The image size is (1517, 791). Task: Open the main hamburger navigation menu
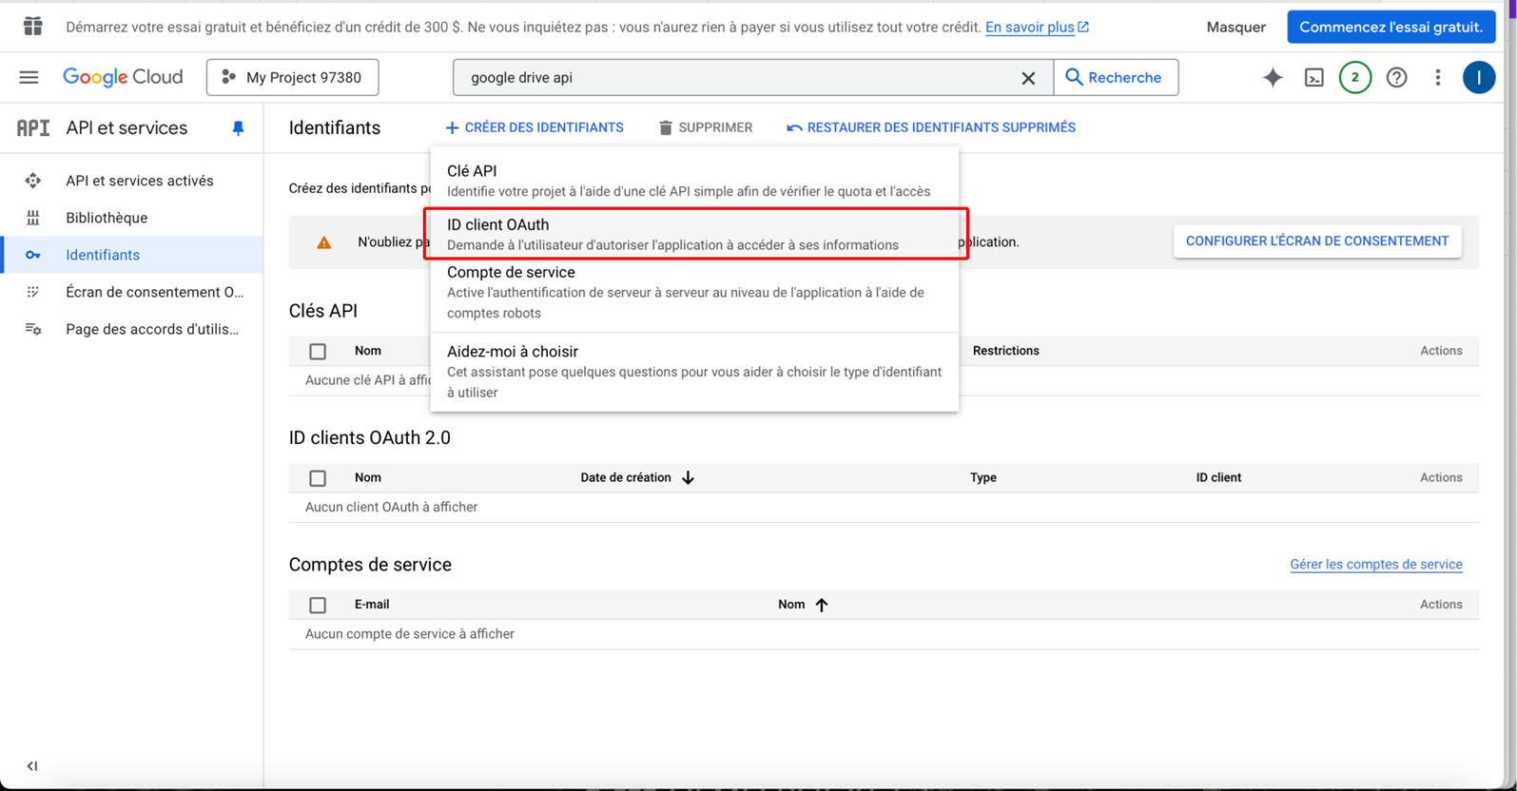(29, 77)
